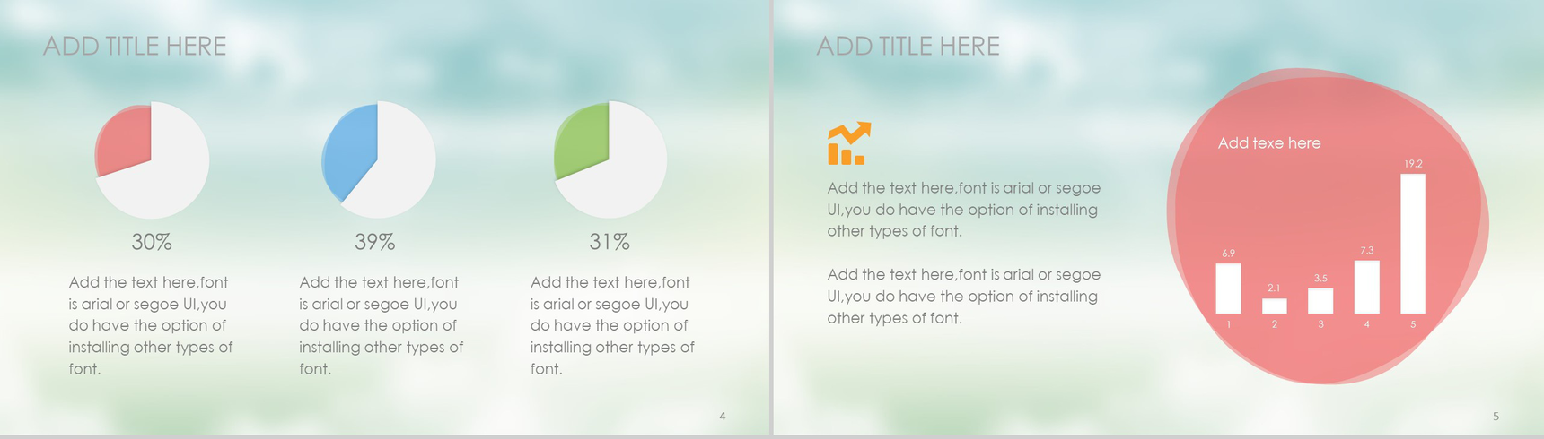
Task: Click the '31%' percentage label
Action: pos(610,242)
